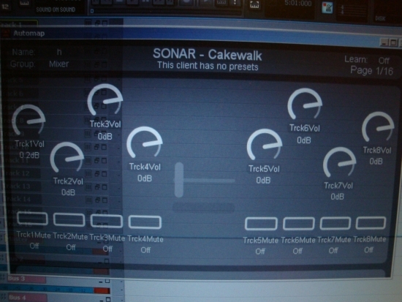402x302 pixels.
Task: Toggle the Trck4Mute button
Action: [145, 222]
